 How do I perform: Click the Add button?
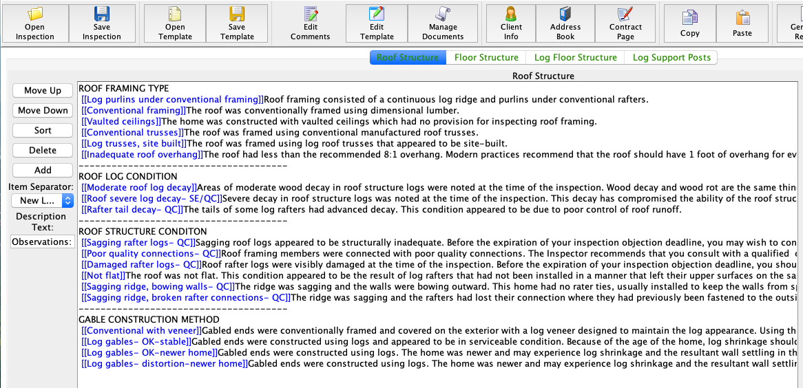coord(43,171)
